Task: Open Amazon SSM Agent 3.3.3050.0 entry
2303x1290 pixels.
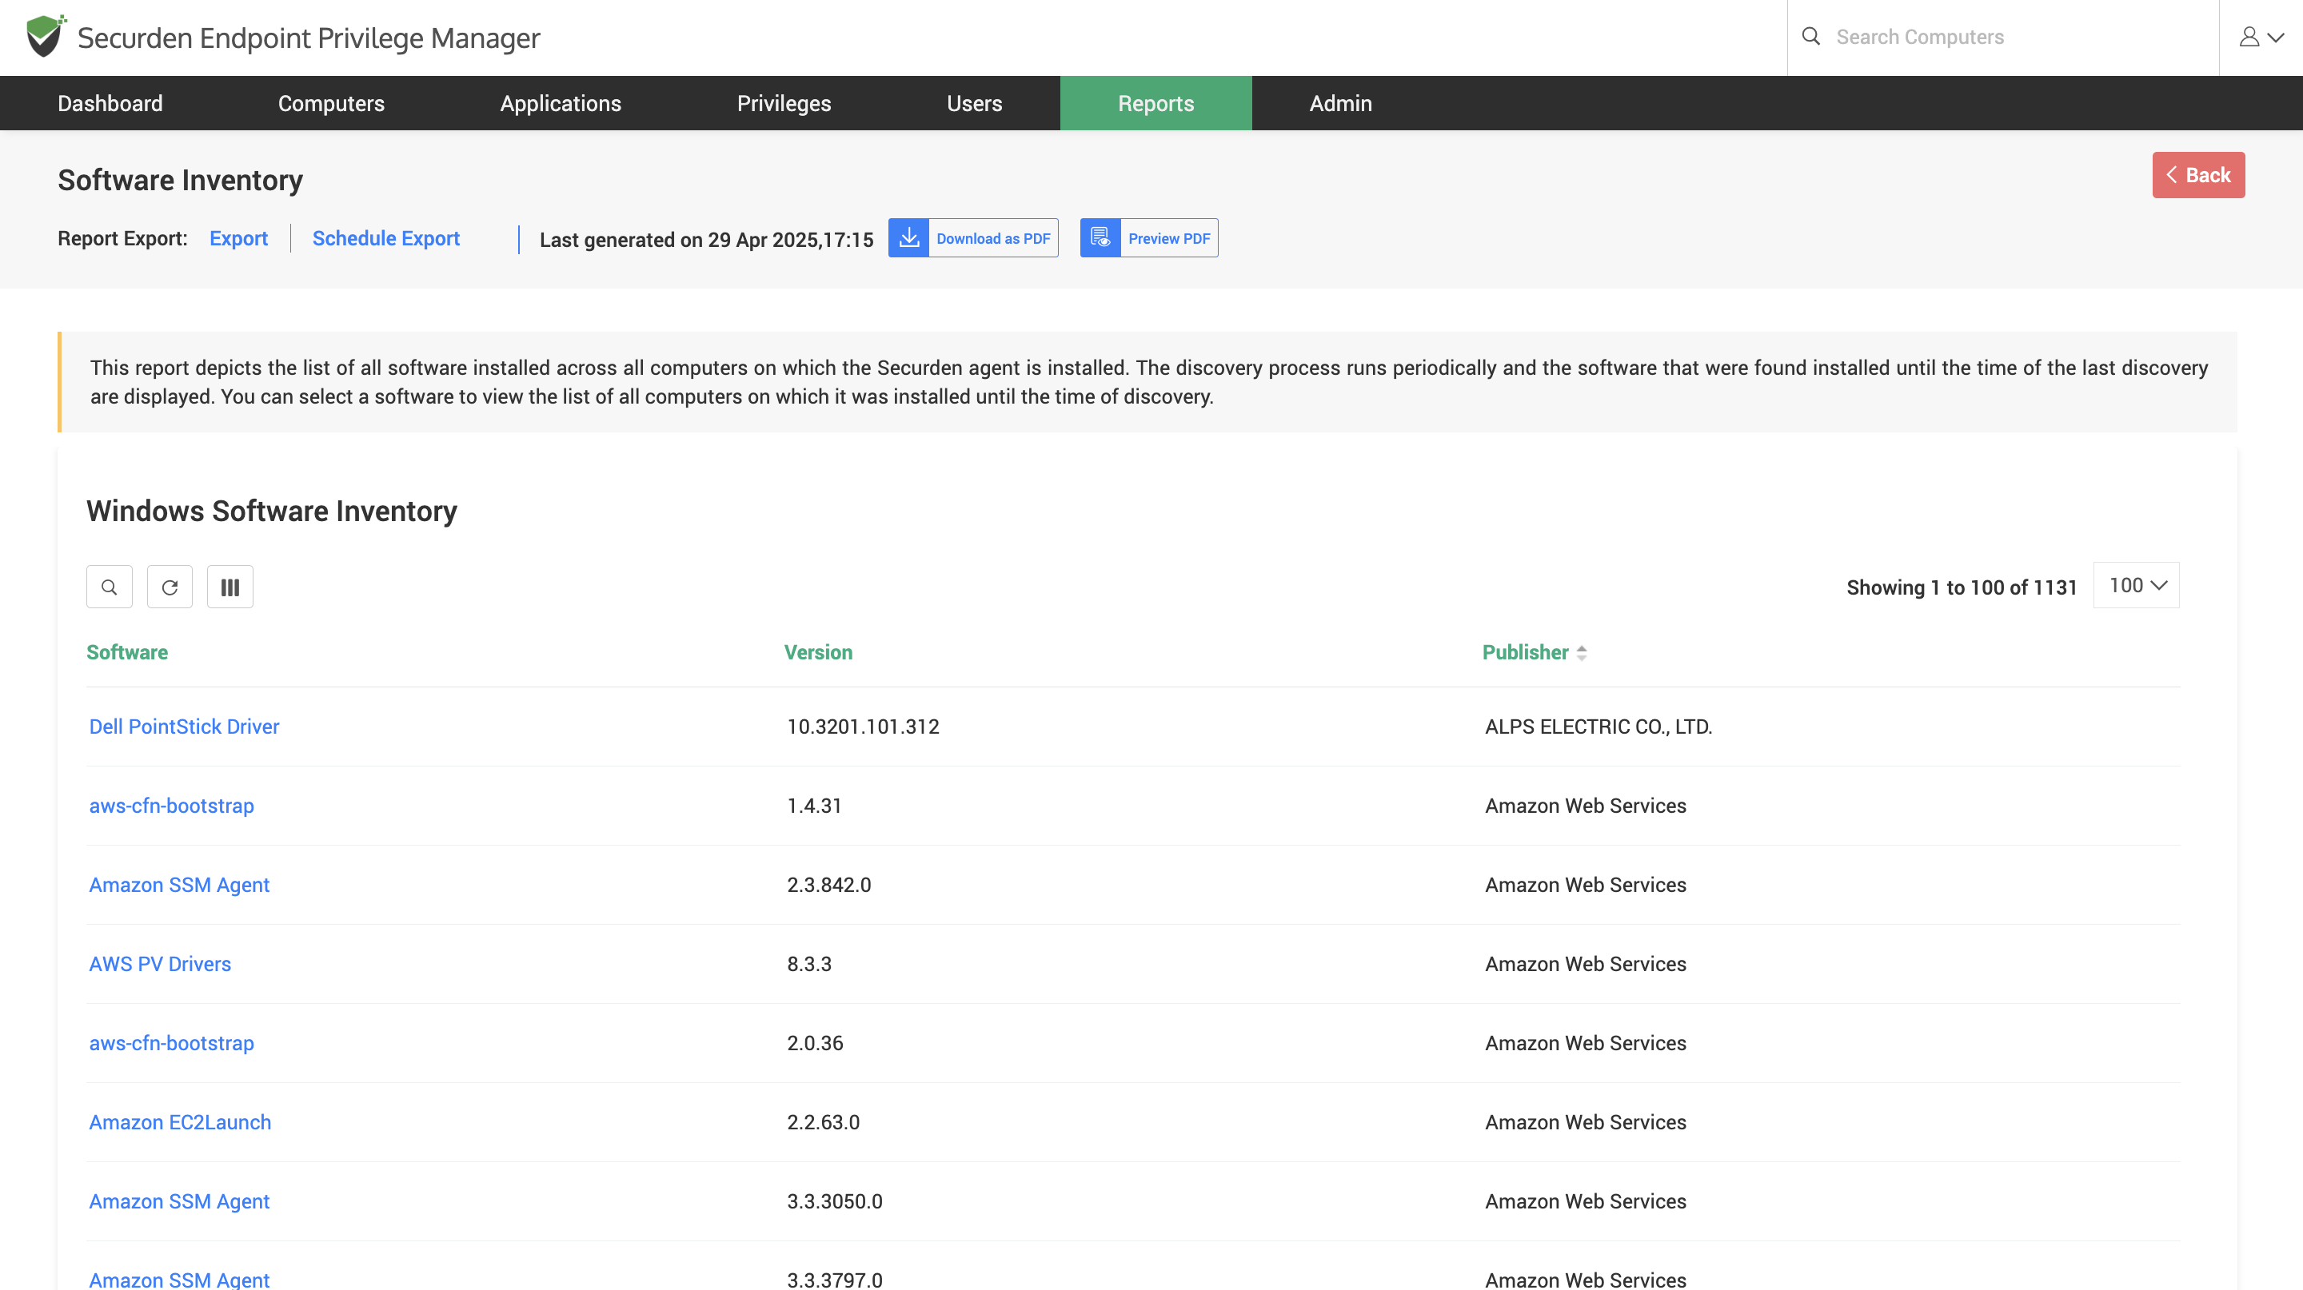Action: coord(180,1201)
